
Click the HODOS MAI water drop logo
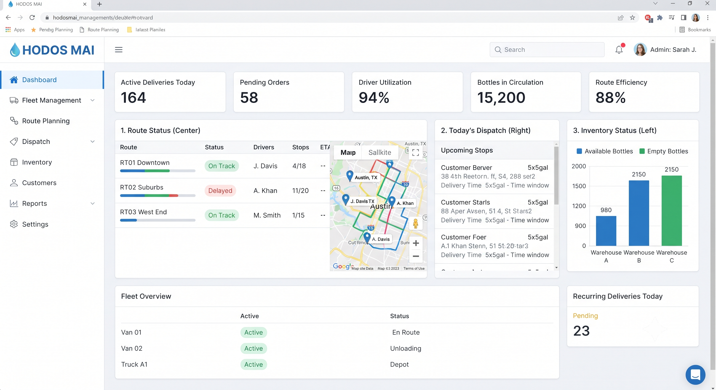[x=15, y=50]
